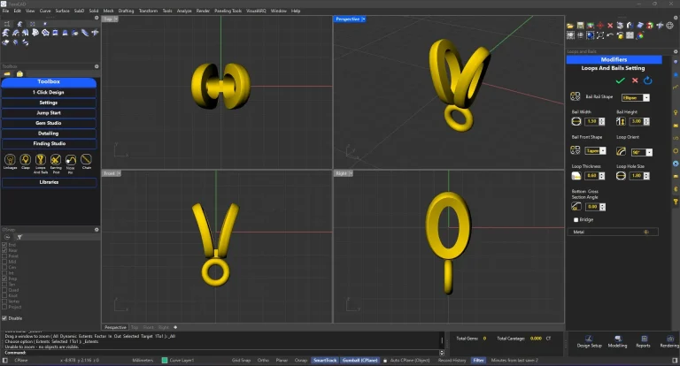Screen dimensions: 680x366
Task: Open the Surface menu
Action: [x=62, y=11]
